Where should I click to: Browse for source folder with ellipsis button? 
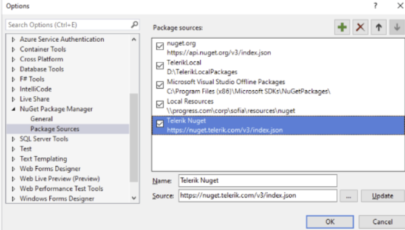tap(349, 196)
